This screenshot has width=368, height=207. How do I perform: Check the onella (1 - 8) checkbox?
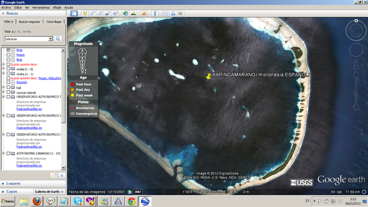coord(9,69)
